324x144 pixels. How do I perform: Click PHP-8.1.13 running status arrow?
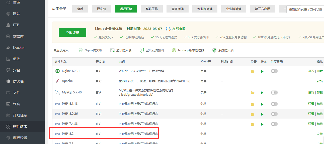(x=262, y=104)
